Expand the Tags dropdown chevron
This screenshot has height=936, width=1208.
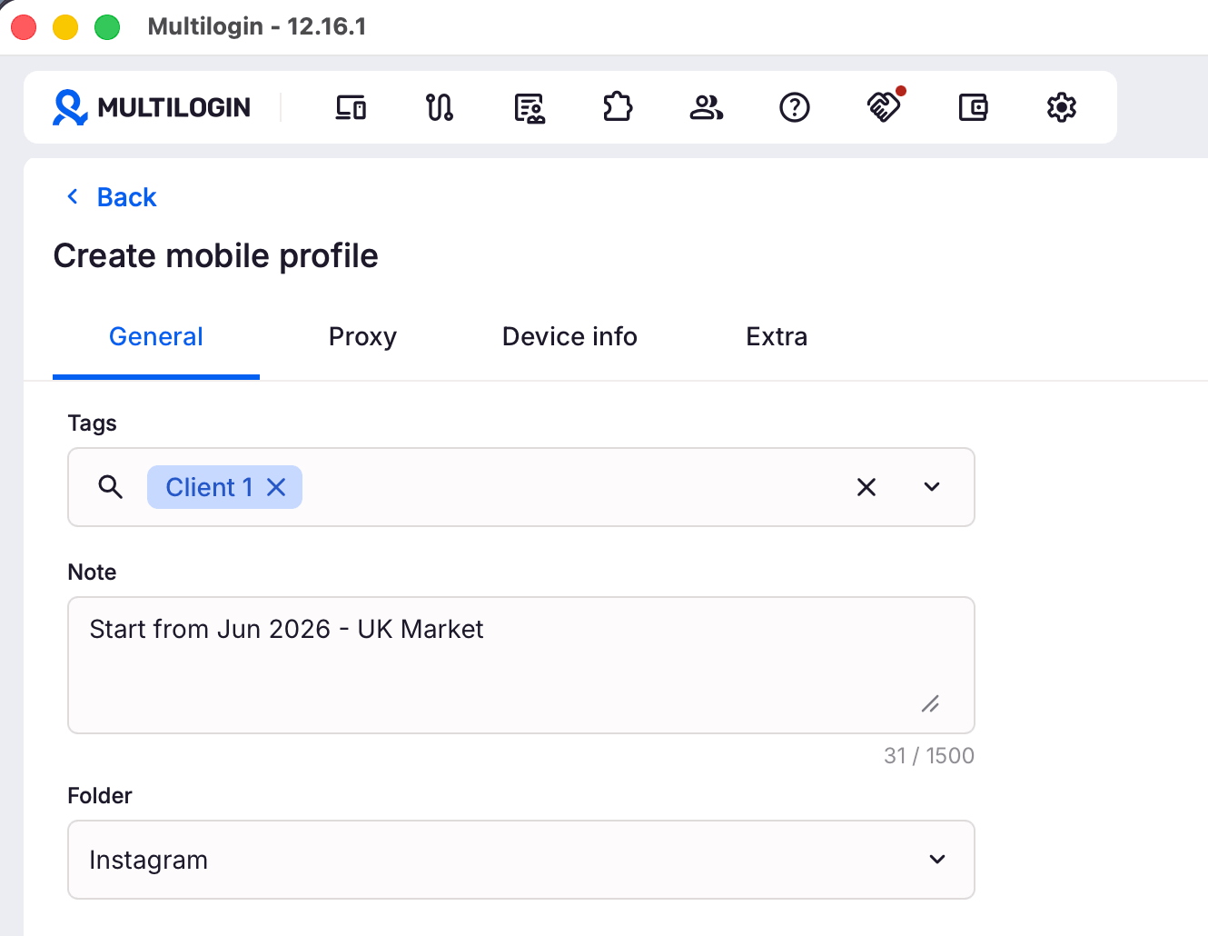coord(932,487)
